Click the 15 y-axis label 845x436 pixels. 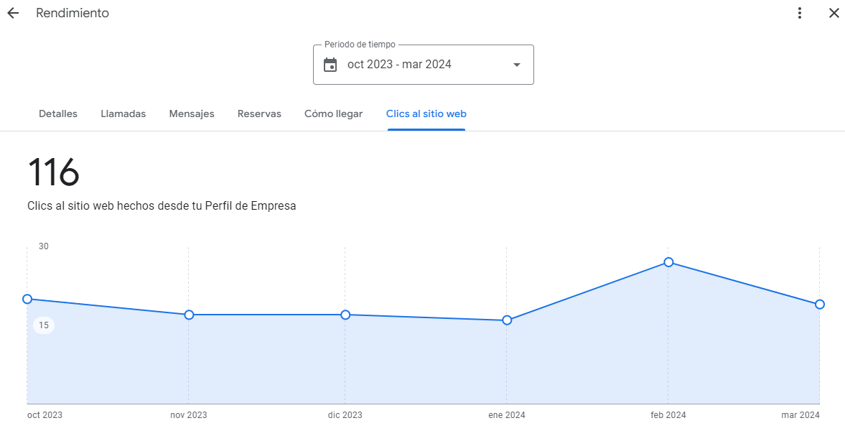click(x=44, y=325)
